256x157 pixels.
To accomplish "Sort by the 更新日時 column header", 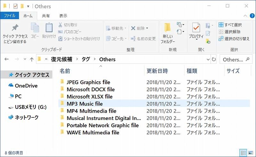I will (x=157, y=71).
